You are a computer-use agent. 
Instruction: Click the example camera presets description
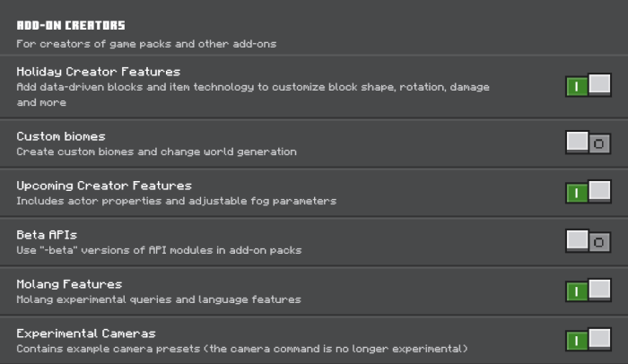[242, 348]
